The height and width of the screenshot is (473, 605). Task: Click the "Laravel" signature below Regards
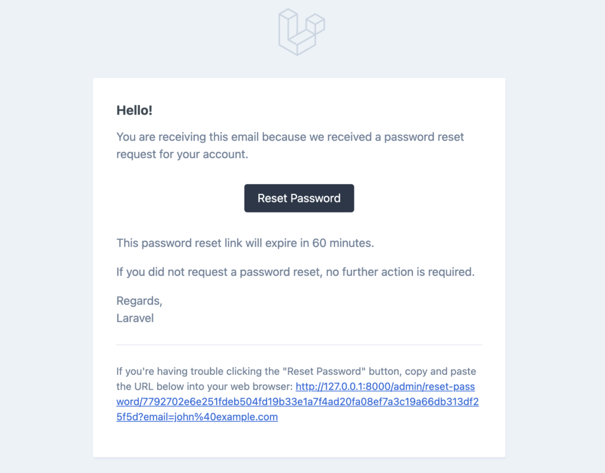135,318
